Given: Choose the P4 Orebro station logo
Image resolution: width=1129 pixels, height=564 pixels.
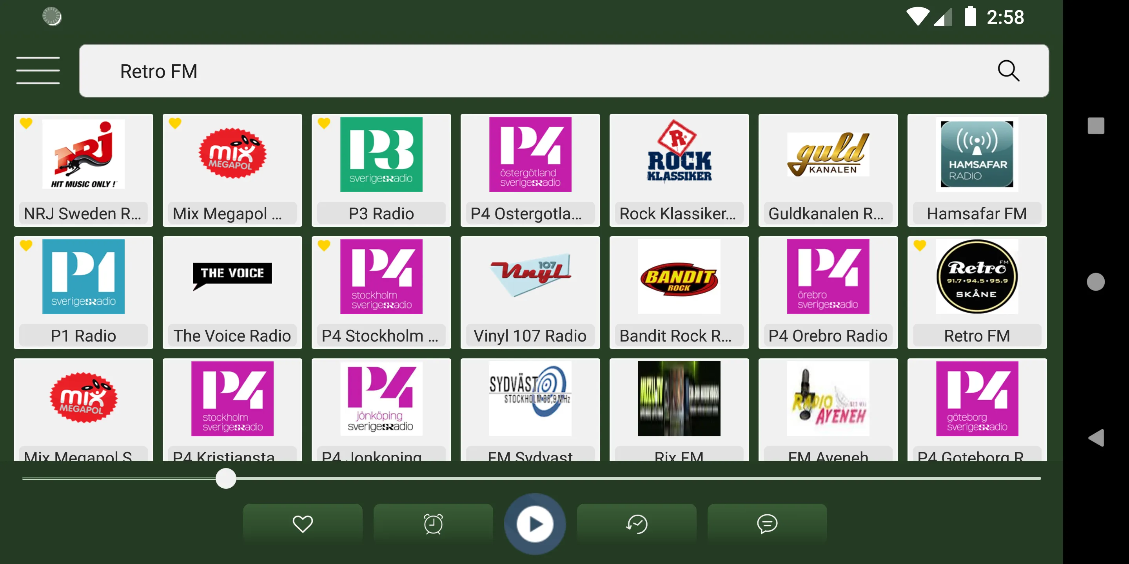Looking at the screenshot, I should click(x=828, y=276).
